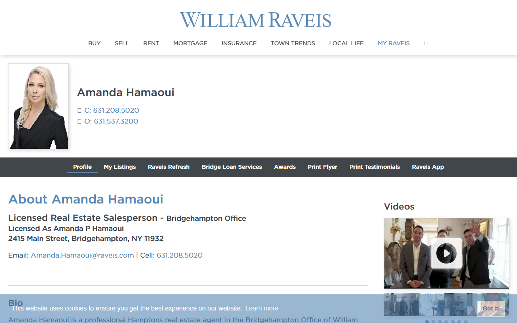Click the phone icon beside O: 631.537.3200
The height and width of the screenshot is (323, 517).
pos(80,121)
